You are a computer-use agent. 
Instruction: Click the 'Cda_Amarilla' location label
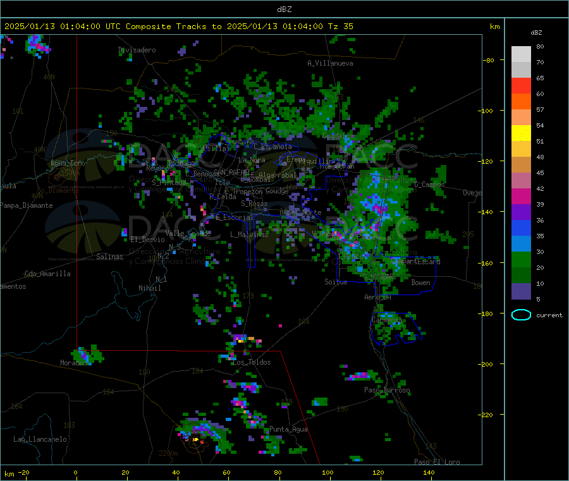coord(47,274)
